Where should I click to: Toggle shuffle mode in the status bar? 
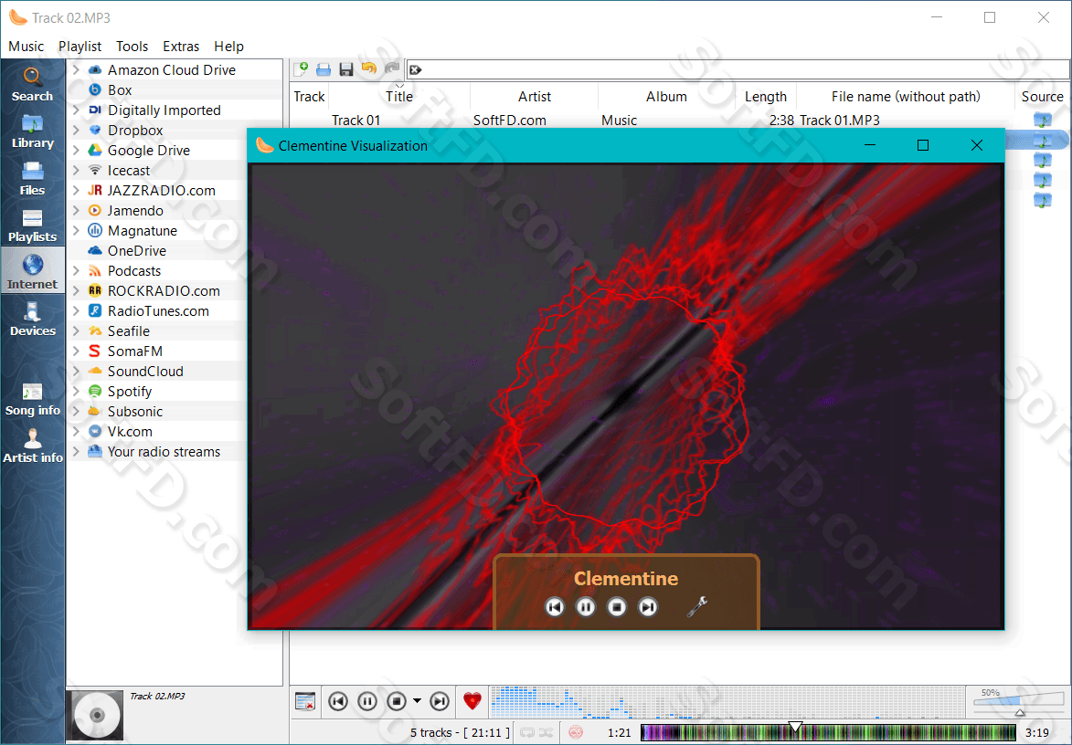pyautogui.click(x=546, y=733)
